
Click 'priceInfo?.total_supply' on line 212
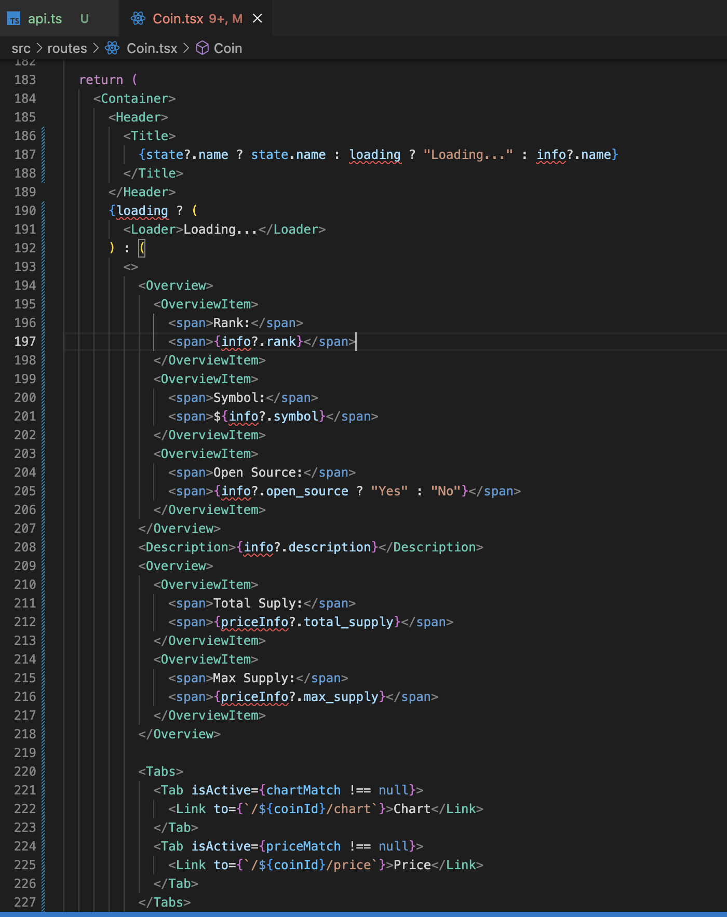pos(307,622)
